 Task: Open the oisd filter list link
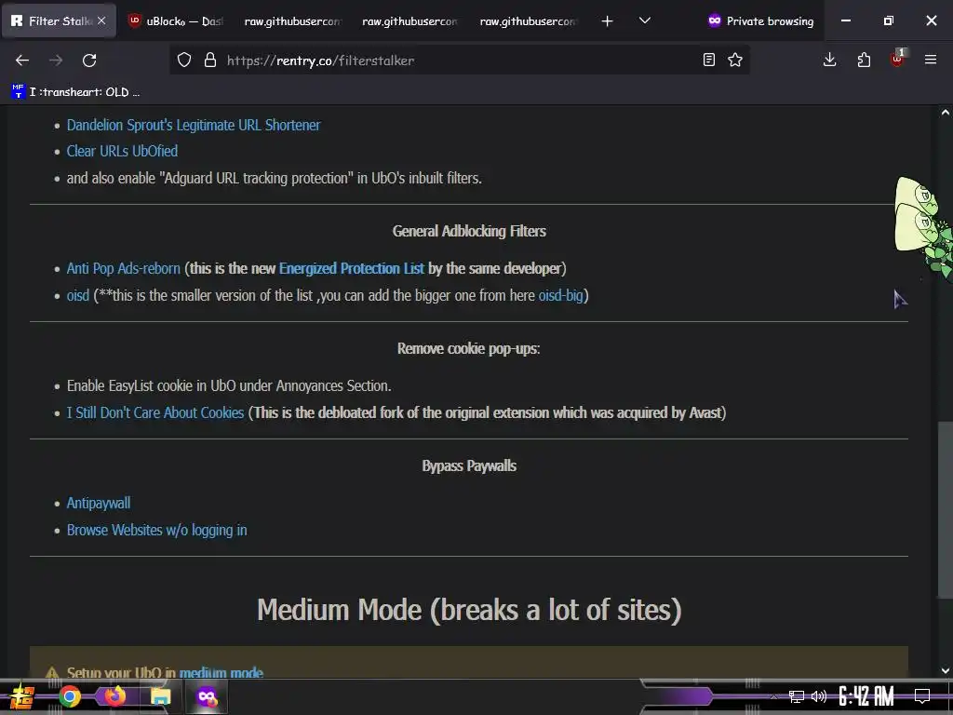(x=78, y=295)
